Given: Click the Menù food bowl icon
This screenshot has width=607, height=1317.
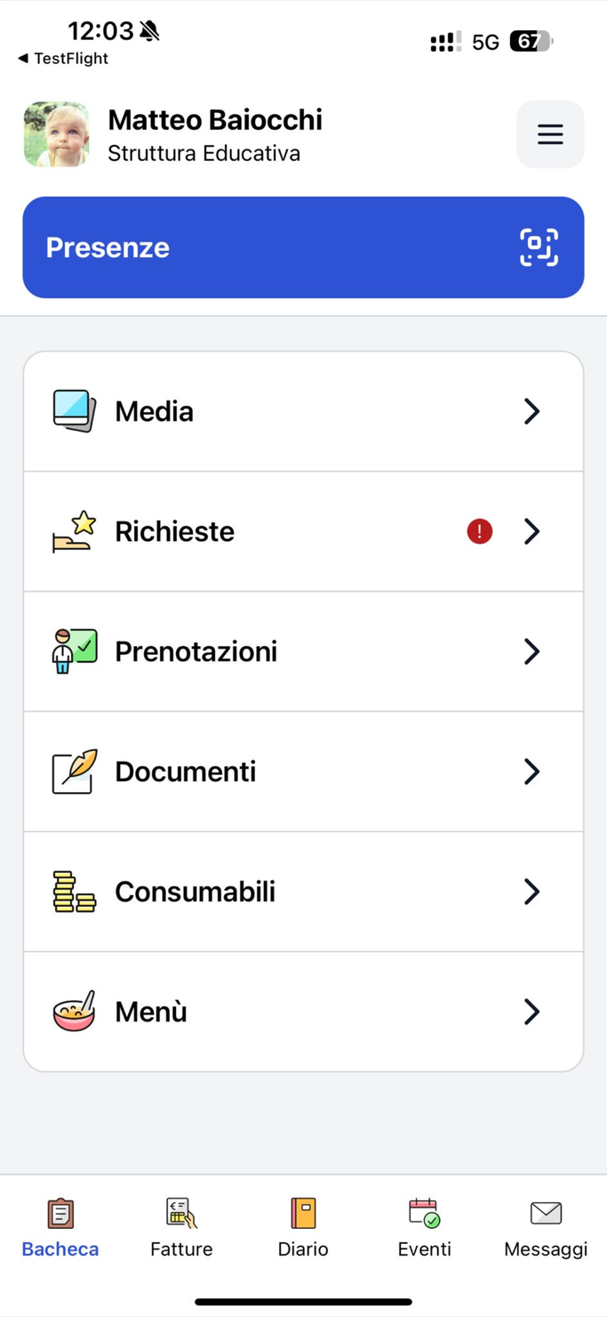Looking at the screenshot, I should [74, 1012].
